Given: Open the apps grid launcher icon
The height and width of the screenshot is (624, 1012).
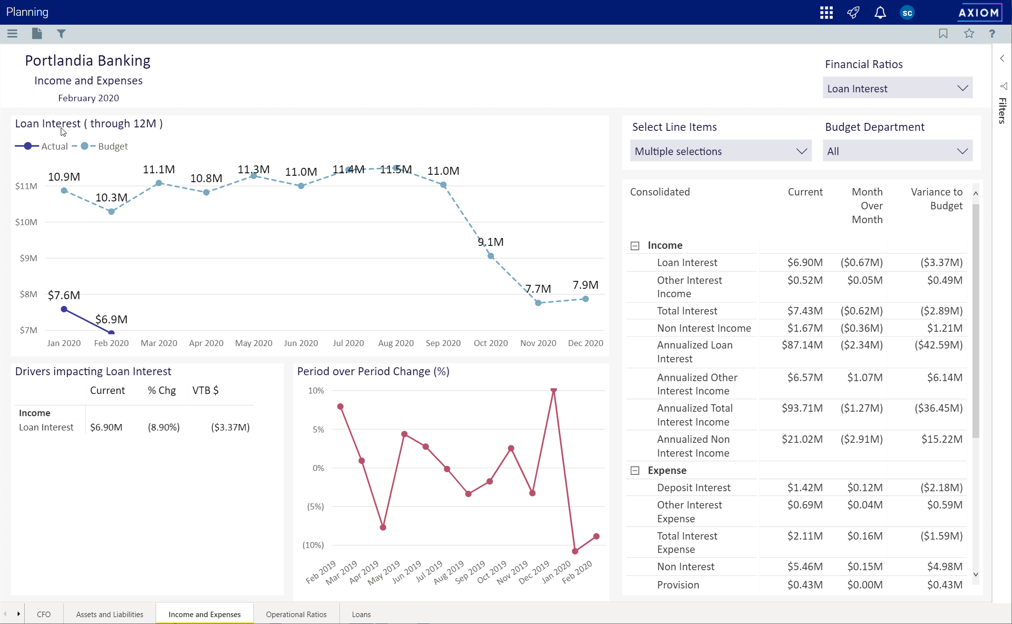Looking at the screenshot, I should (x=826, y=12).
